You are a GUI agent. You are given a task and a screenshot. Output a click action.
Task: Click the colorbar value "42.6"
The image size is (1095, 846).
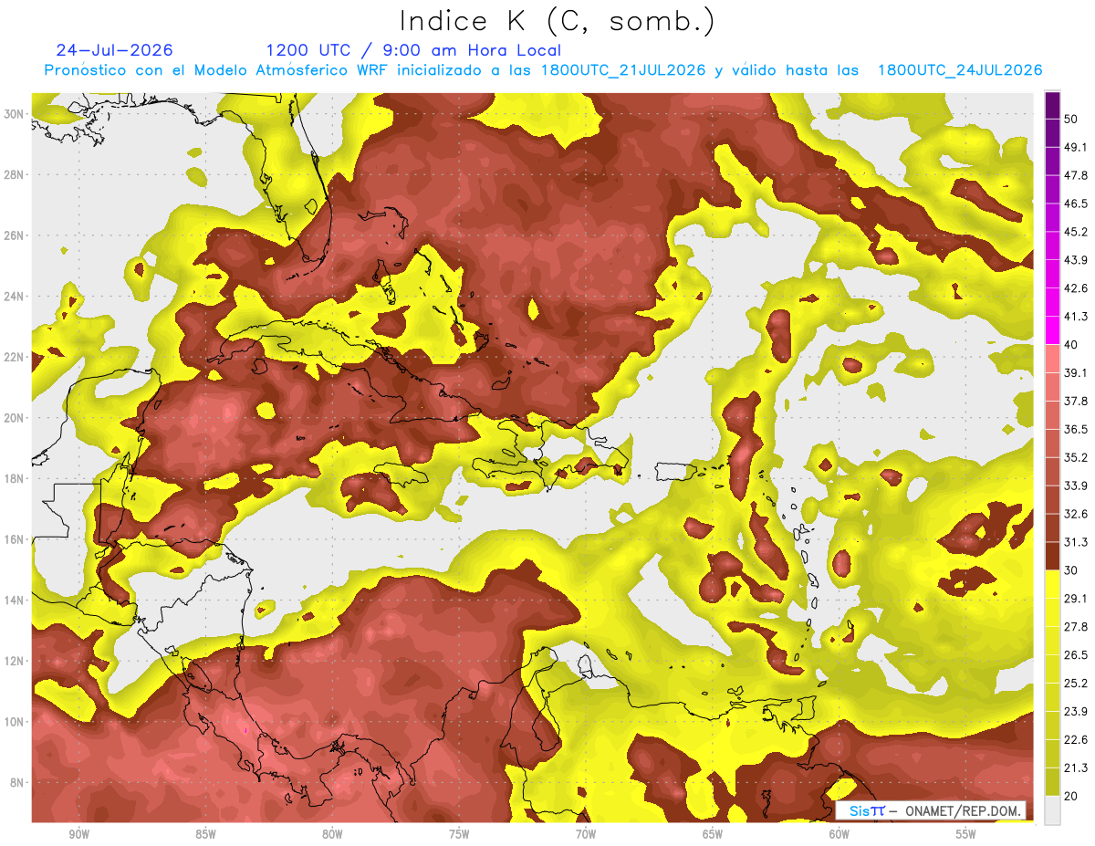(1075, 288)
